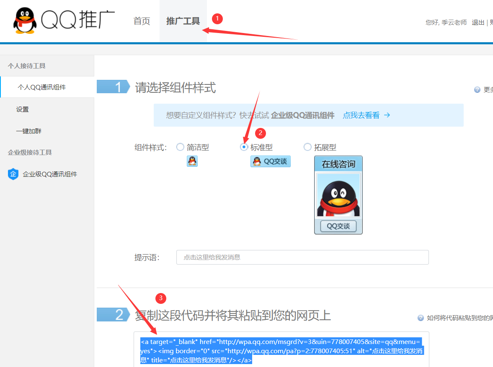
Task: Open 企业级QQ通讯组件 in the sidebar
Action: coord(50,174)
